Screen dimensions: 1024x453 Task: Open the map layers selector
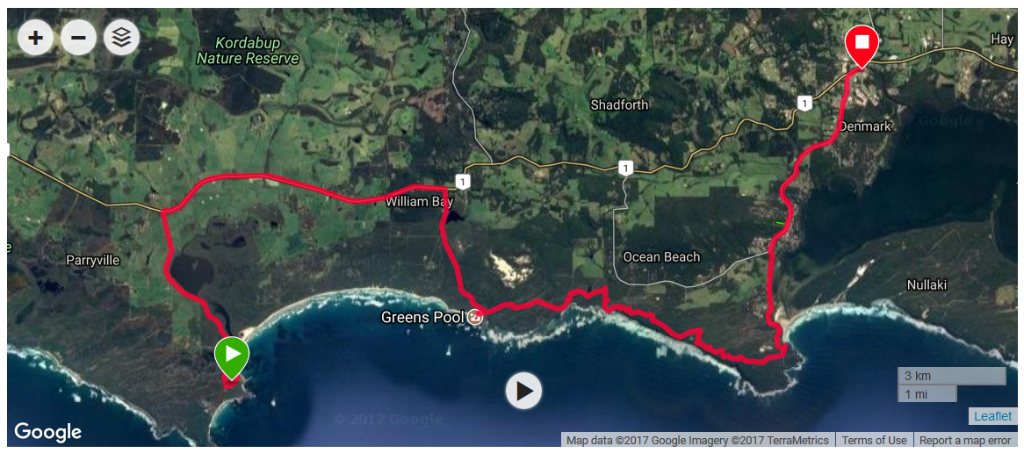pyautogui.click(x=121, y=37)
